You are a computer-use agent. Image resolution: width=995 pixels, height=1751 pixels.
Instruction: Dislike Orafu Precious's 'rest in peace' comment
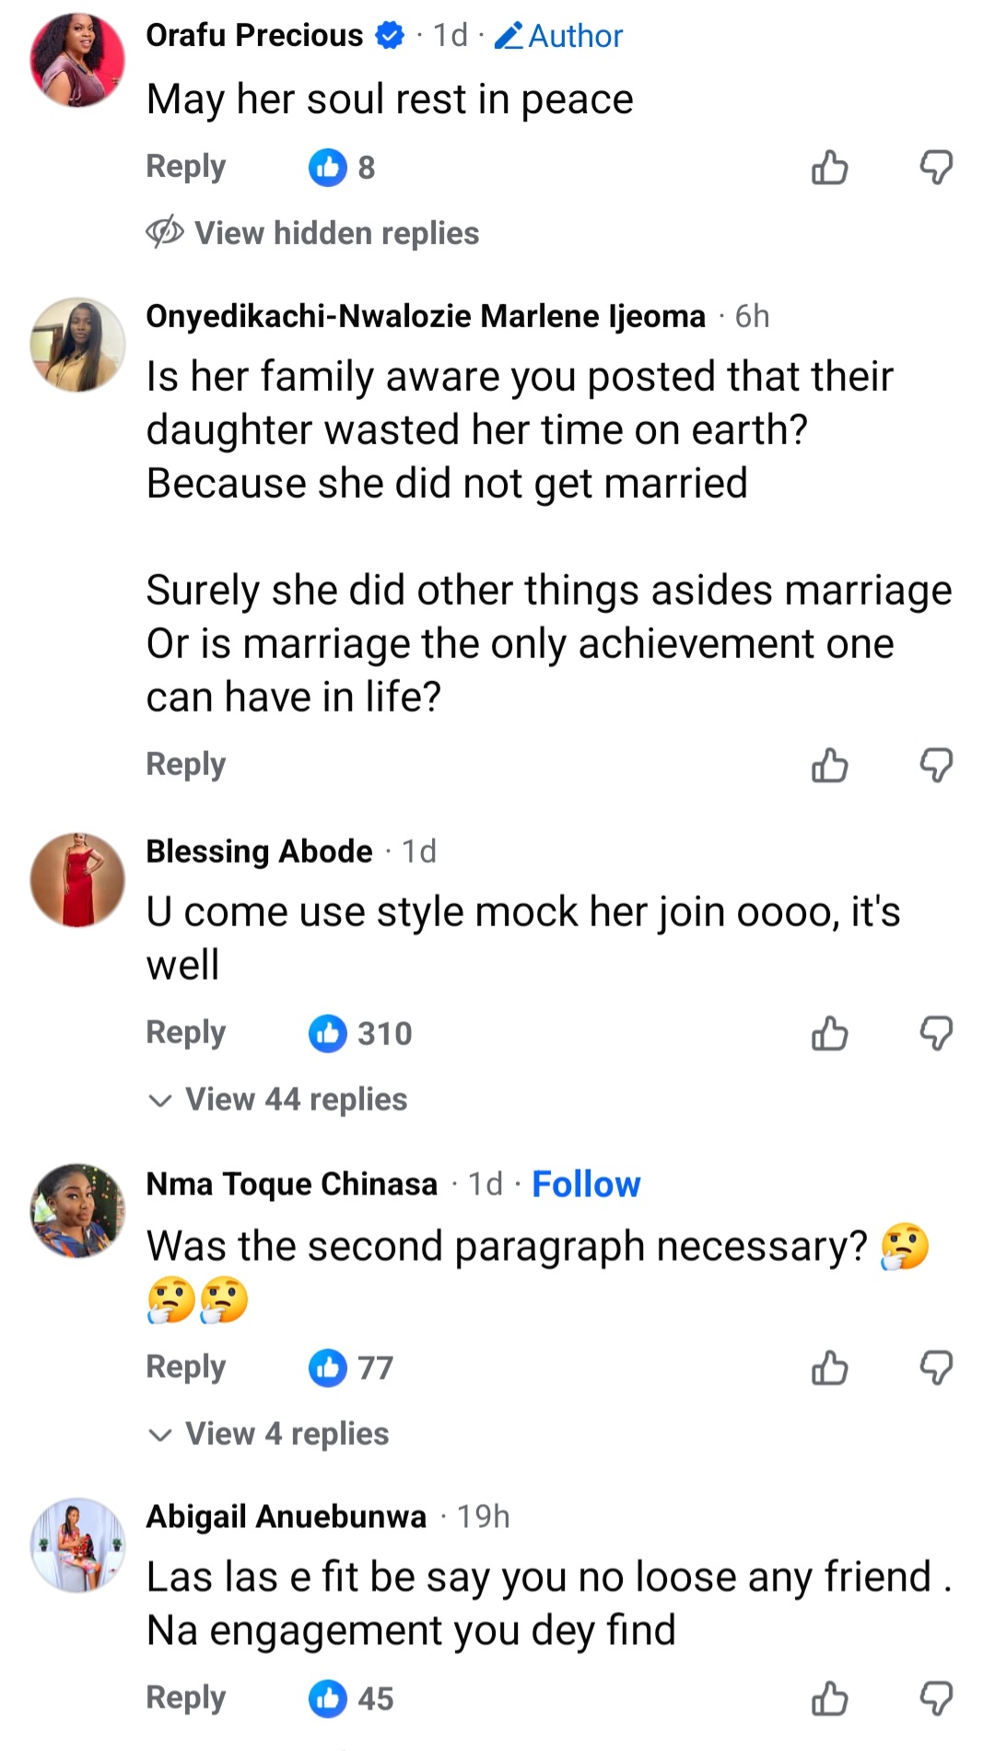pos(936,168)
